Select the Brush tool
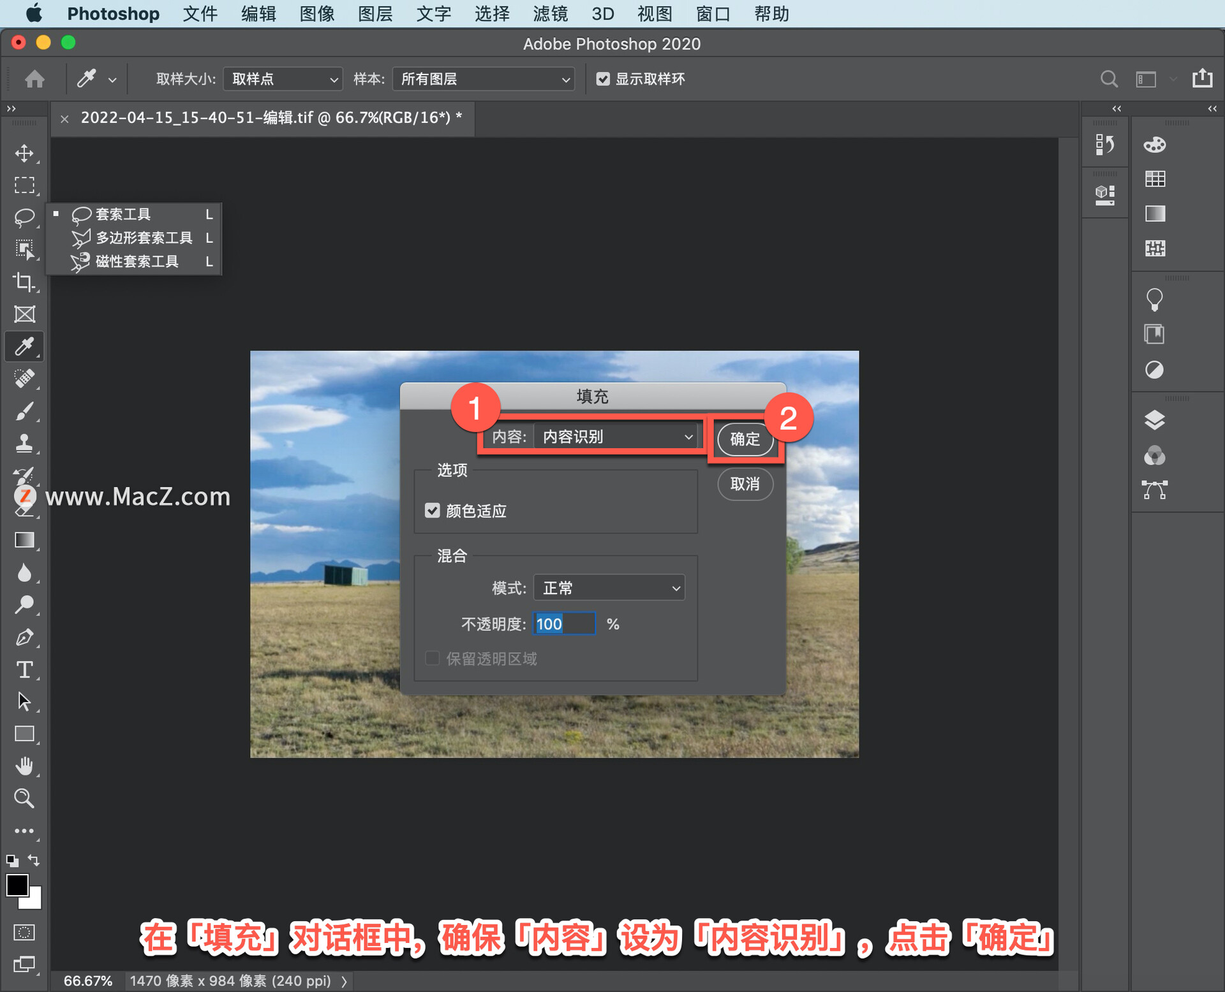The width and height of the screenshot is (1225, 992). tap(24, 411)
